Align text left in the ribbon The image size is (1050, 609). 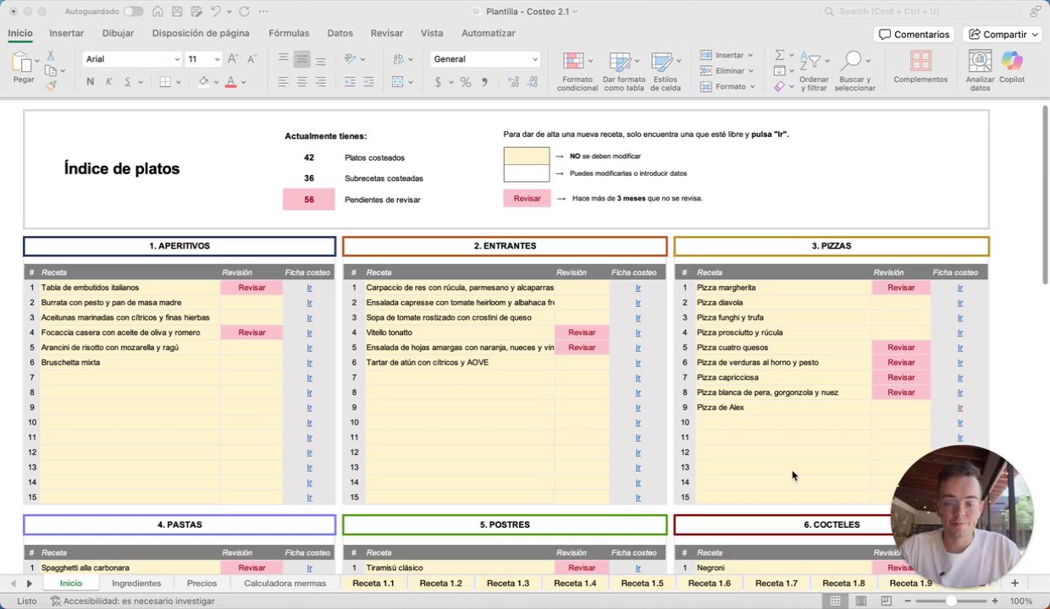(x=284, y=82)
